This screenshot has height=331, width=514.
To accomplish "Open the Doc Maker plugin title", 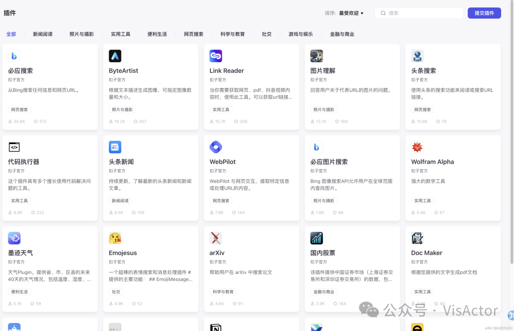I will pyautogui.click(x=426, y=253).
